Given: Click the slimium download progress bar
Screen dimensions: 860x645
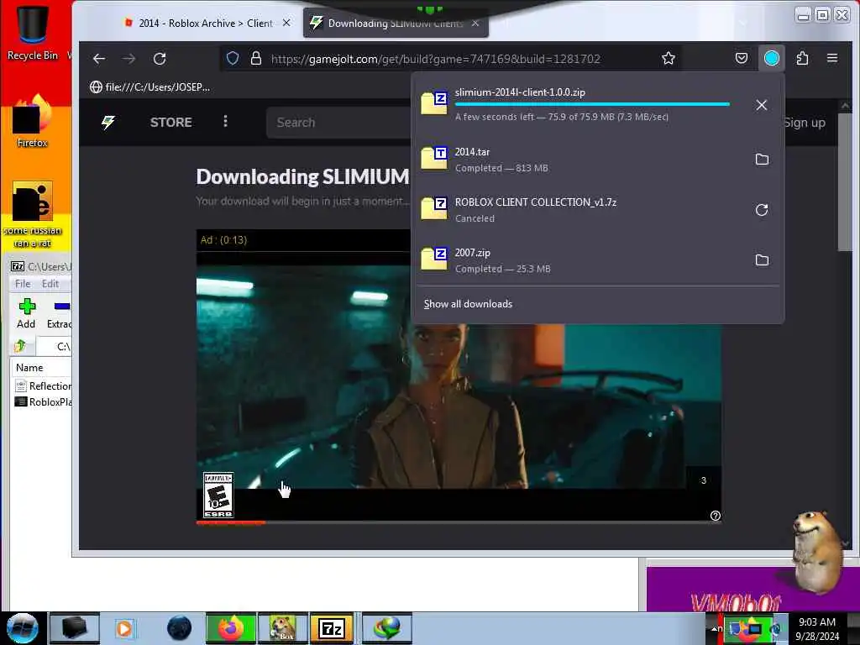Looking at the screenshot, I should click(592, 103).
